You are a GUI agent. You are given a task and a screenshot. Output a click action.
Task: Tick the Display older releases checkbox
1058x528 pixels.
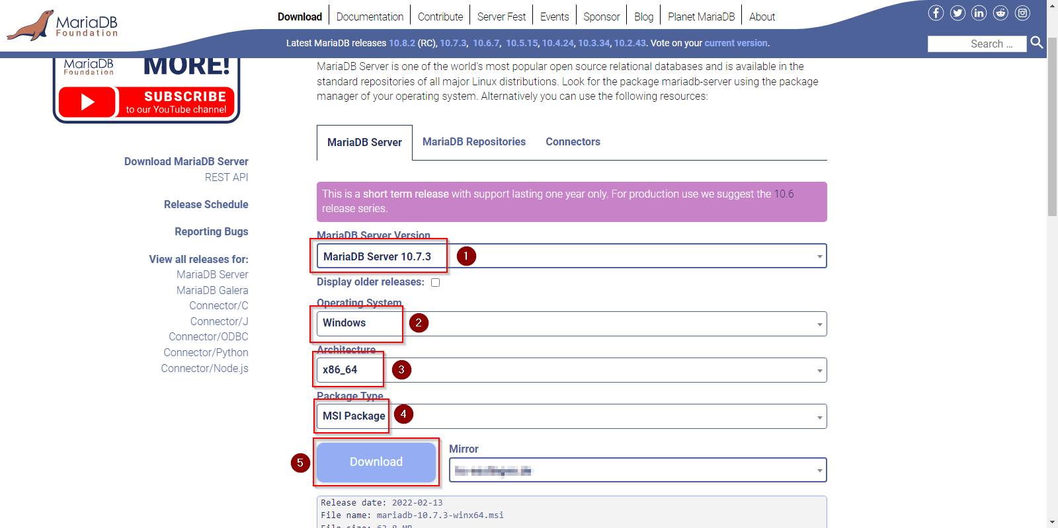435,282
